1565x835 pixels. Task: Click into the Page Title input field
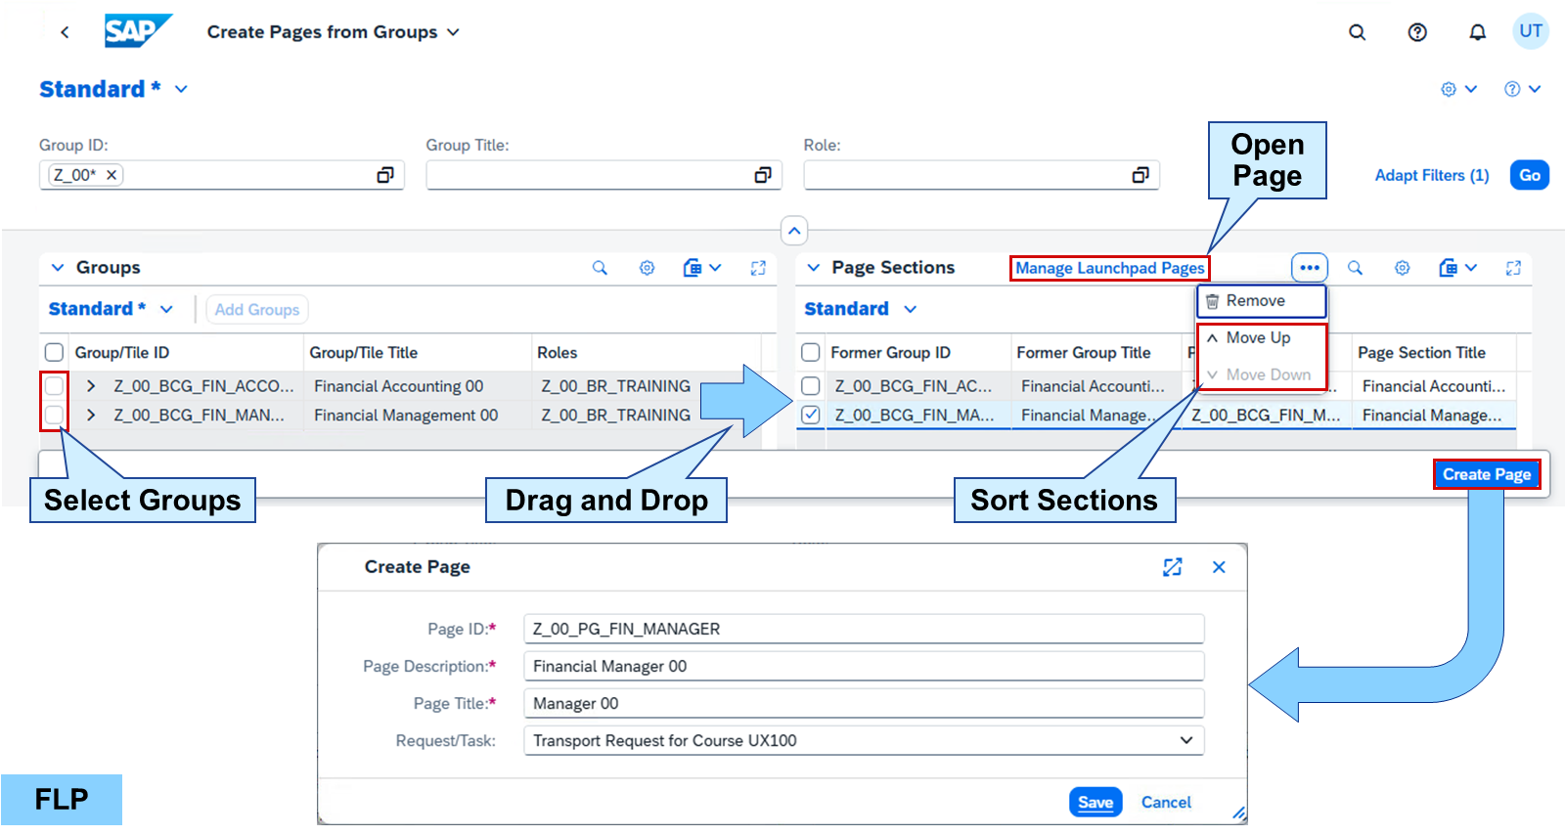tap(864, 703)
